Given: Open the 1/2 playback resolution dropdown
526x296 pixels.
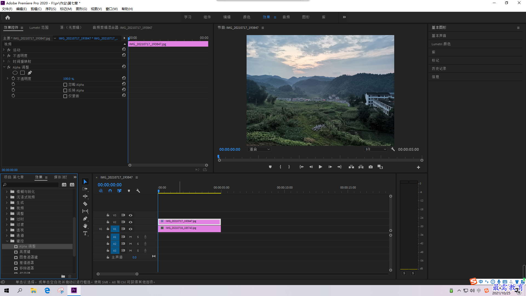Looking at the screenshot, I should point(376,149).
